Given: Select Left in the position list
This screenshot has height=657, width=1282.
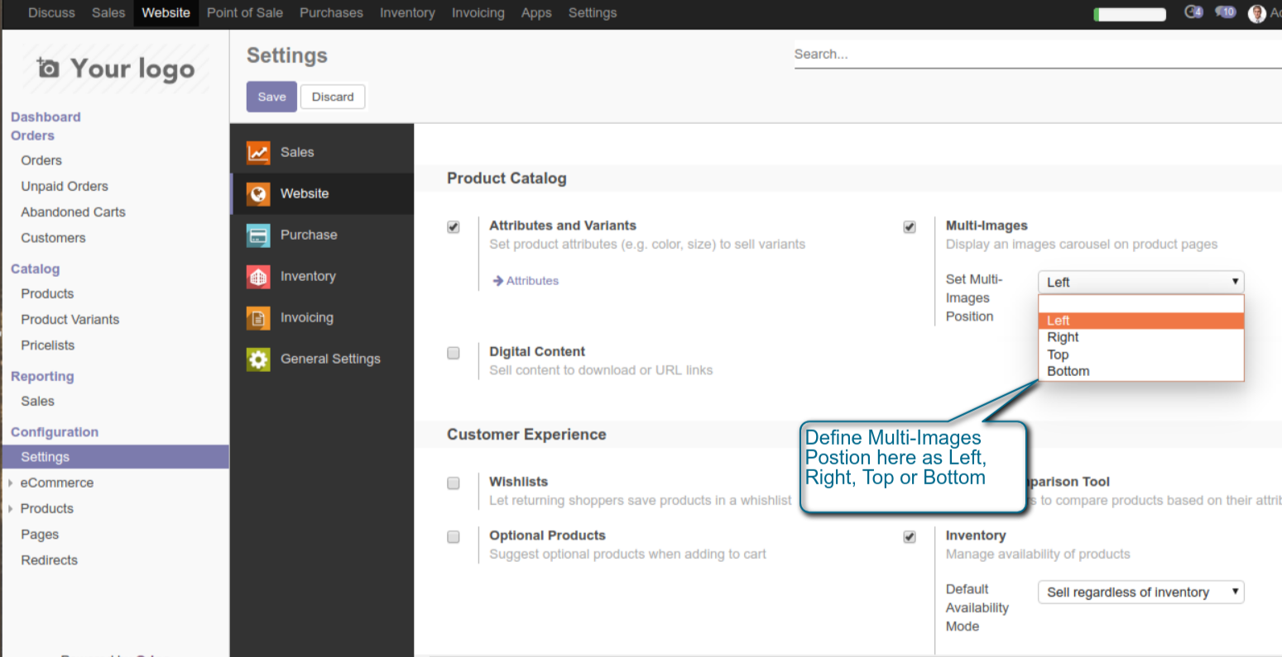Looking at the screenshot, I should click(x=1140, y=321).
